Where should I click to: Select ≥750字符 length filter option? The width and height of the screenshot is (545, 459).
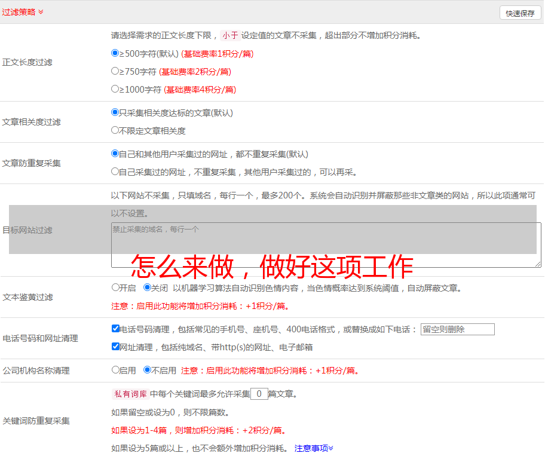115,71
